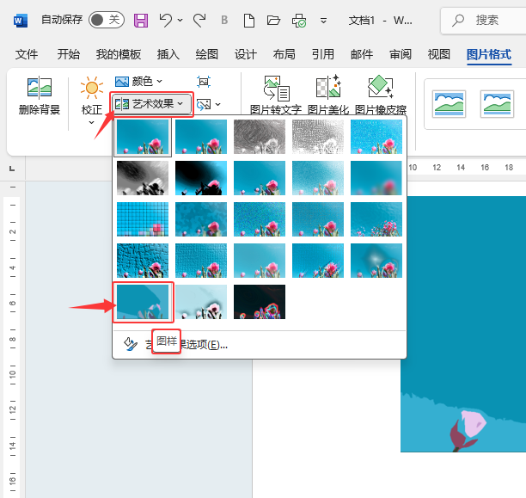
Task: Click the compress pictures icon
Action: tap(204, 81)
